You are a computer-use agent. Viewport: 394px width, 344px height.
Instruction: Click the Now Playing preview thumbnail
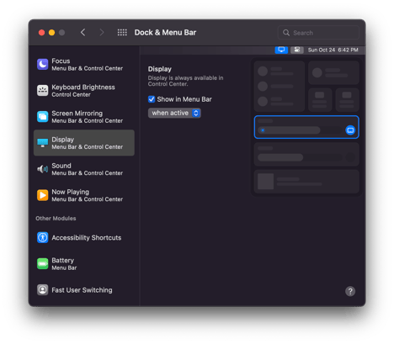click(x=265, y=182)
